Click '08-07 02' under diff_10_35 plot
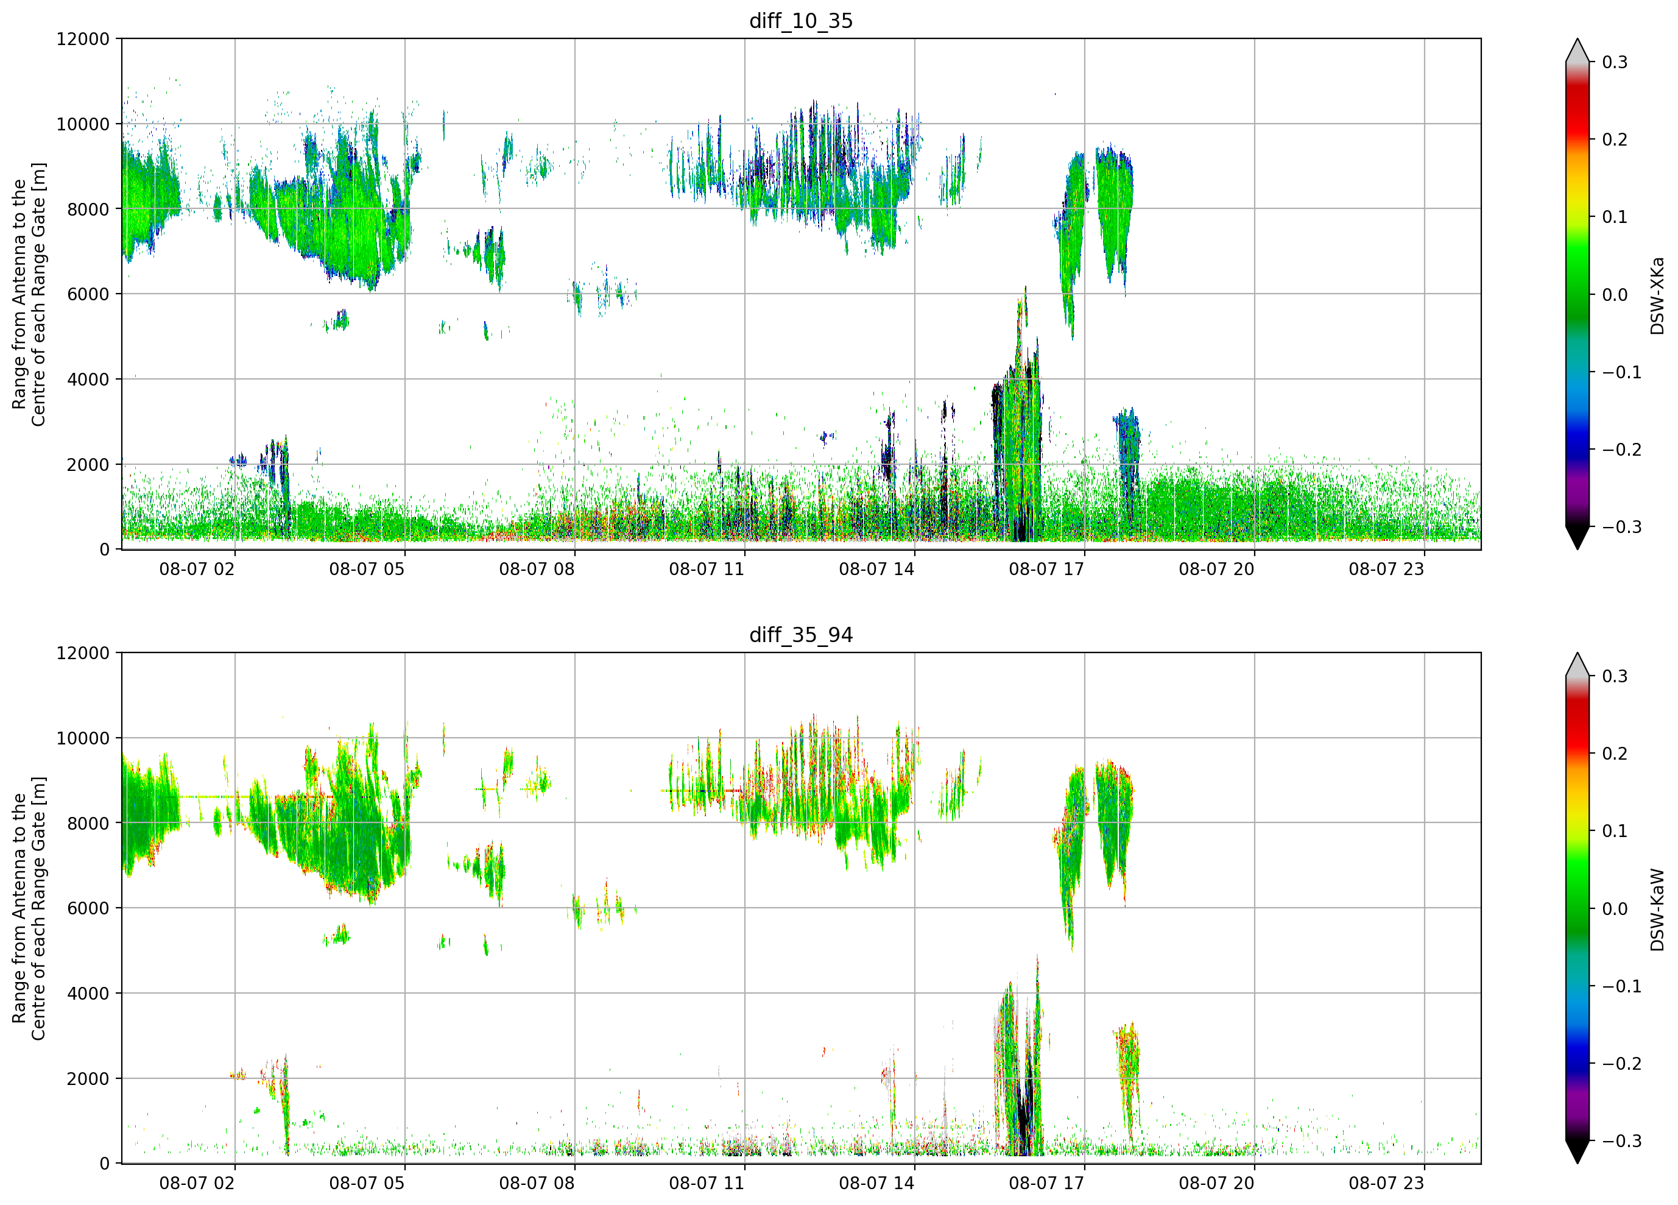 click(x=197, y=569)
